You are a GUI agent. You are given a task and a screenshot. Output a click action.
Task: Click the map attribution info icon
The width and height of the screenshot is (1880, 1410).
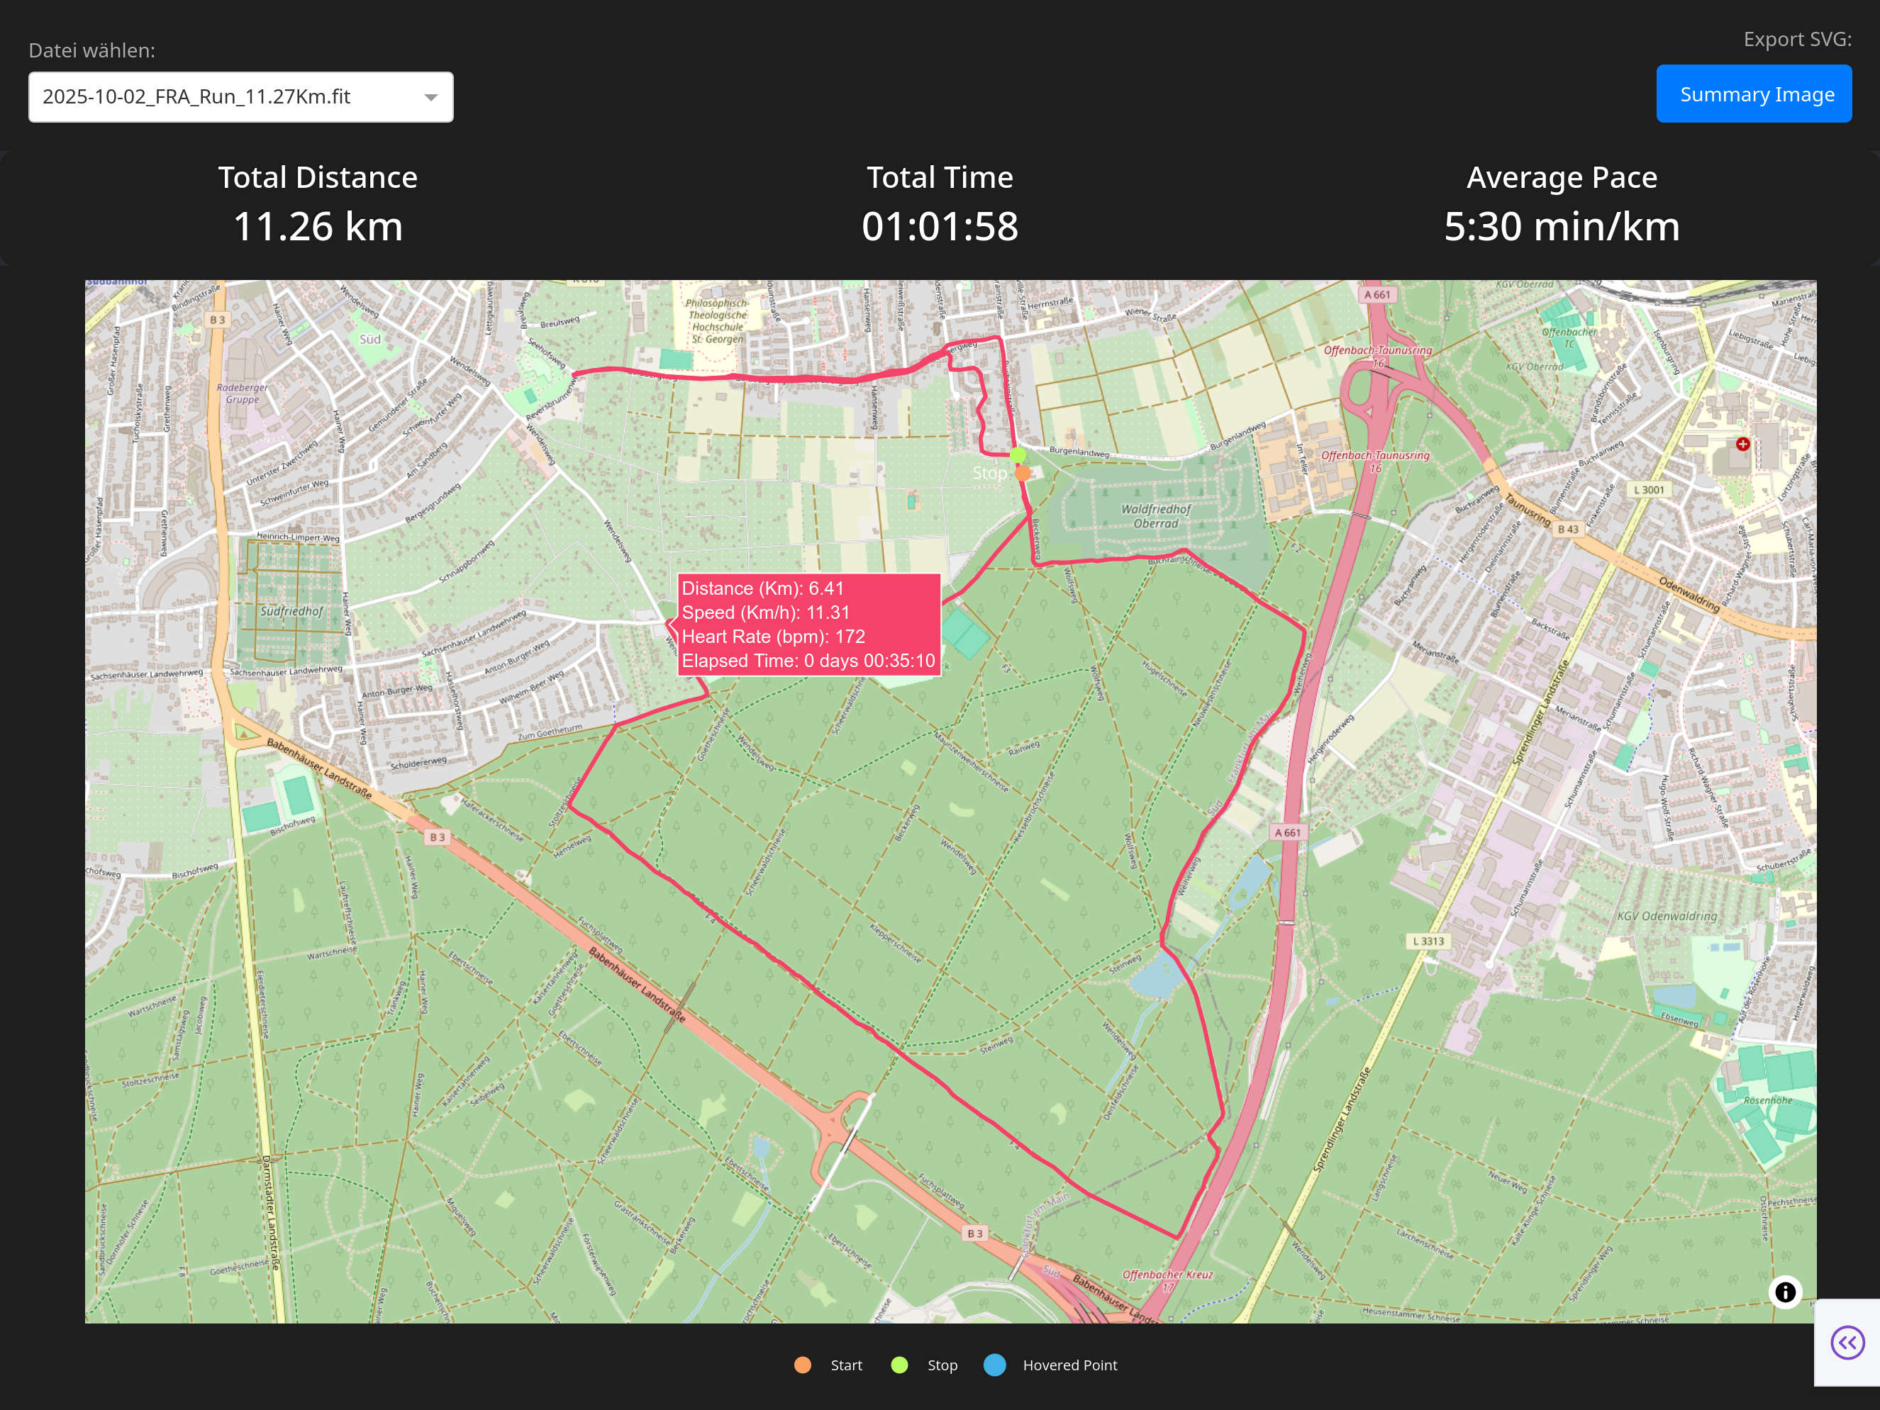point(1785,1292)
